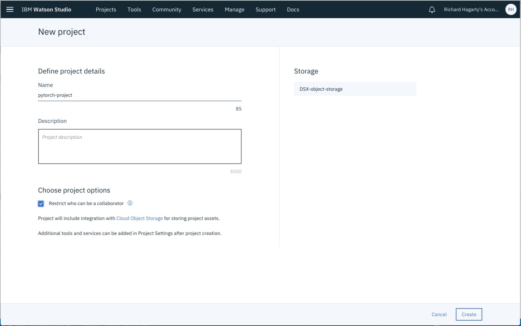
Task: Click the IBM Watson Studio logo
Action: (x=46, y=9)
